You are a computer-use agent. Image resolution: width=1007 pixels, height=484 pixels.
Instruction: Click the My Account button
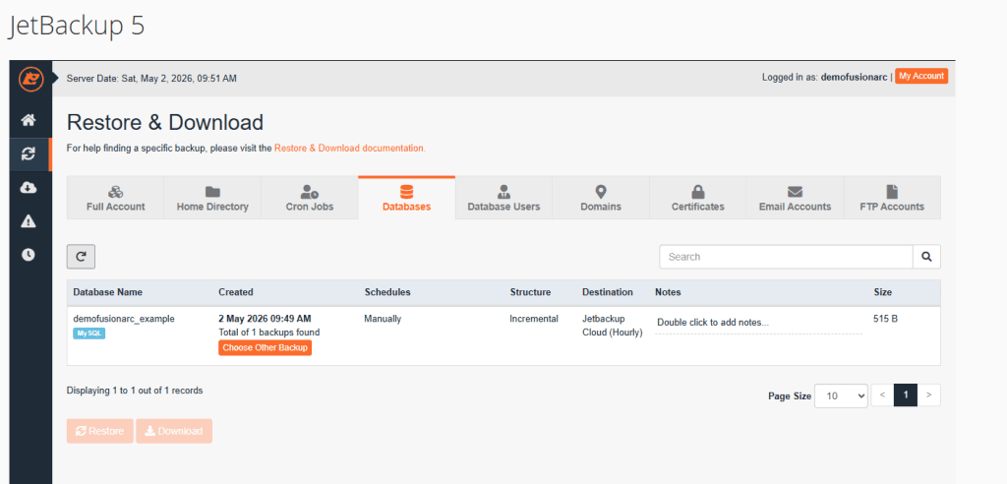[921, 77]
